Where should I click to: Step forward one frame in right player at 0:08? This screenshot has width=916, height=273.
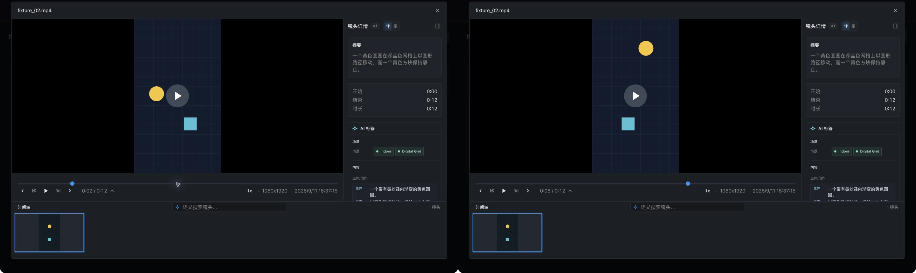point(528,191)
